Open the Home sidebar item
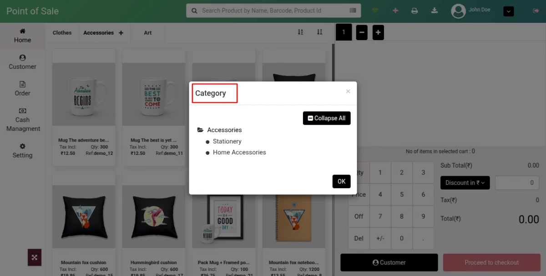The image size is (546, 276). [x=22, y=36]
